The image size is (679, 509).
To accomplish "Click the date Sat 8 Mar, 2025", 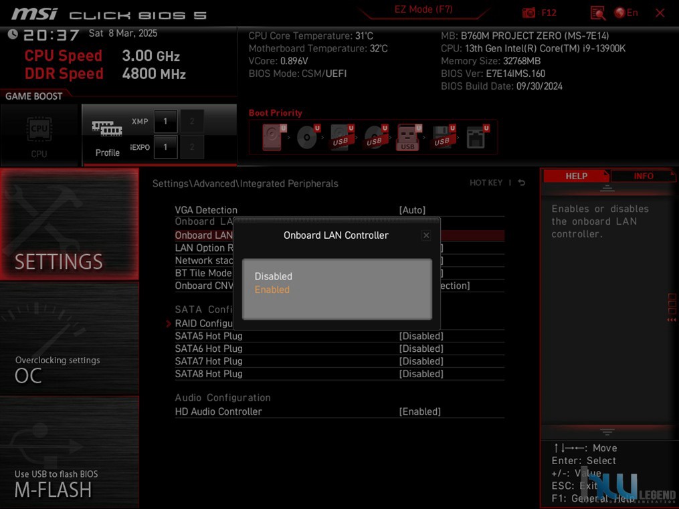I will 123,33.
